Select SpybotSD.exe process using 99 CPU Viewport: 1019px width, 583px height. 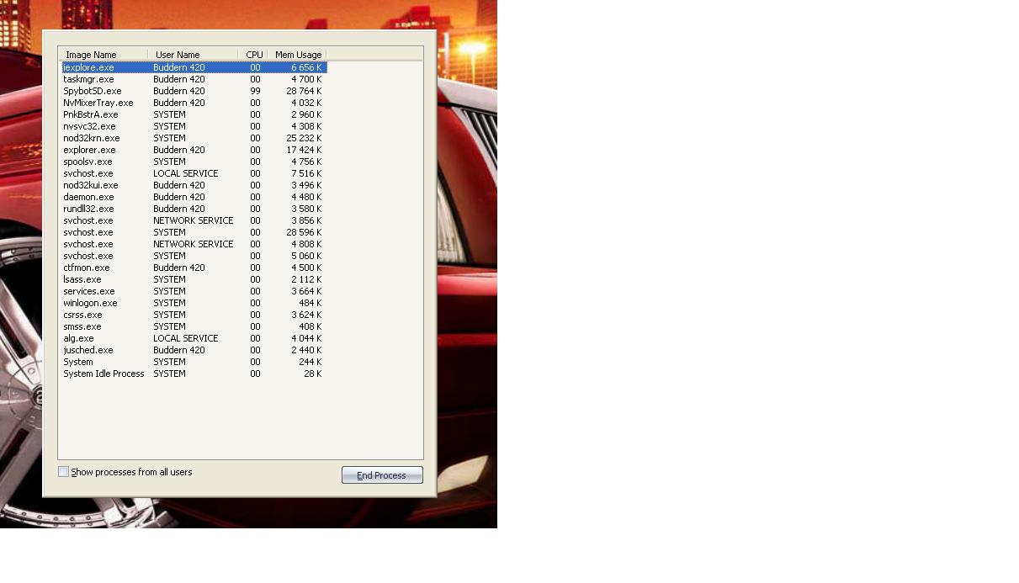[194, 91]
